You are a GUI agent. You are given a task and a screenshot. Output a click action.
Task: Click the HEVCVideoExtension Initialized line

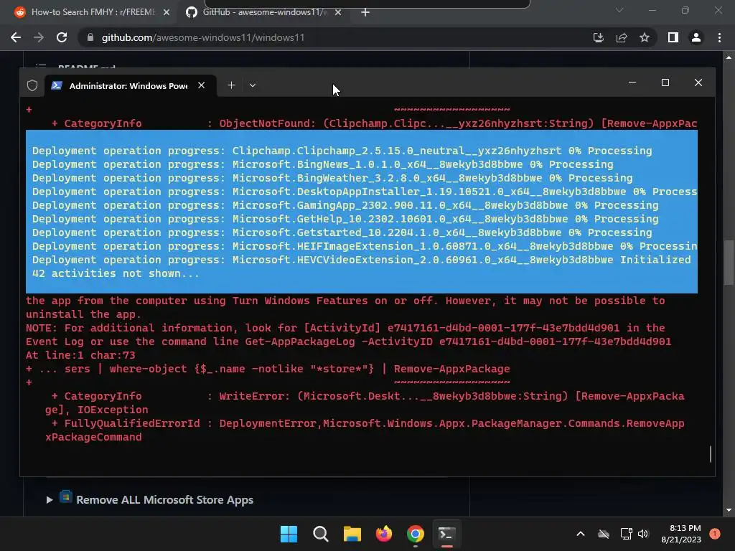(x=362, y=260)
